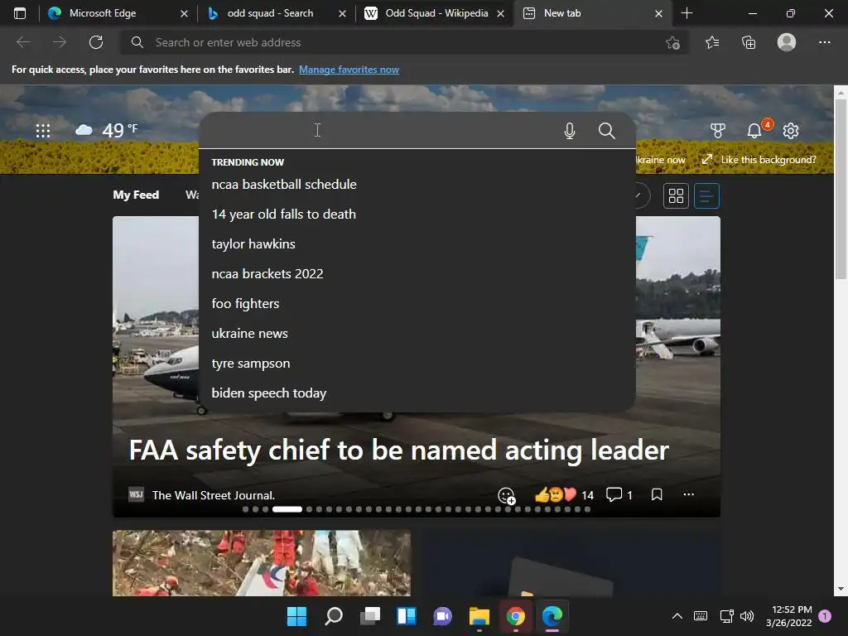This screenshot has width=848, height=636.
Task: Open Widgets from the taskbar
Action: tap(406, 616)
